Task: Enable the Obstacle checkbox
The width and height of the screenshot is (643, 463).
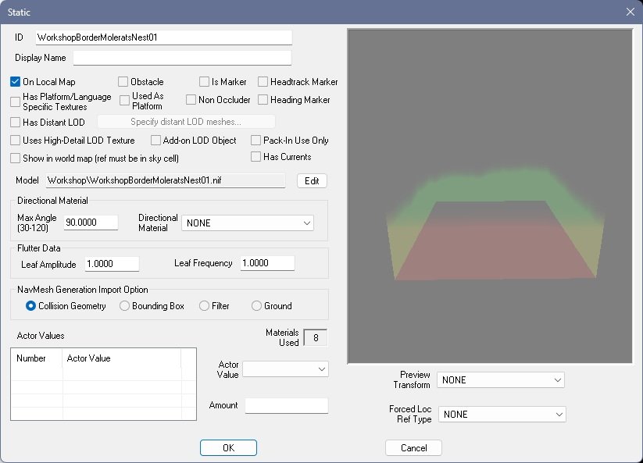Action: 123,81
